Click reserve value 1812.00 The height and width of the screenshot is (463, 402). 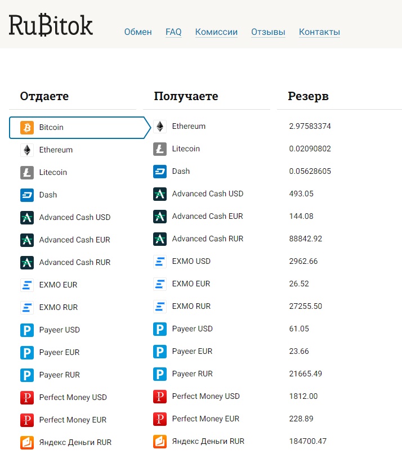[x=303, y=396]
